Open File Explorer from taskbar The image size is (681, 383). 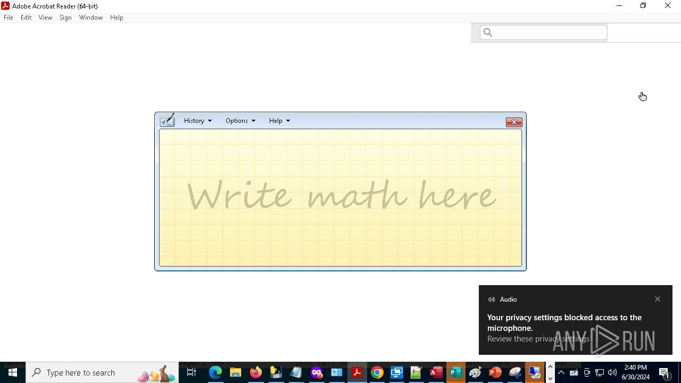[x=235, y=372]
